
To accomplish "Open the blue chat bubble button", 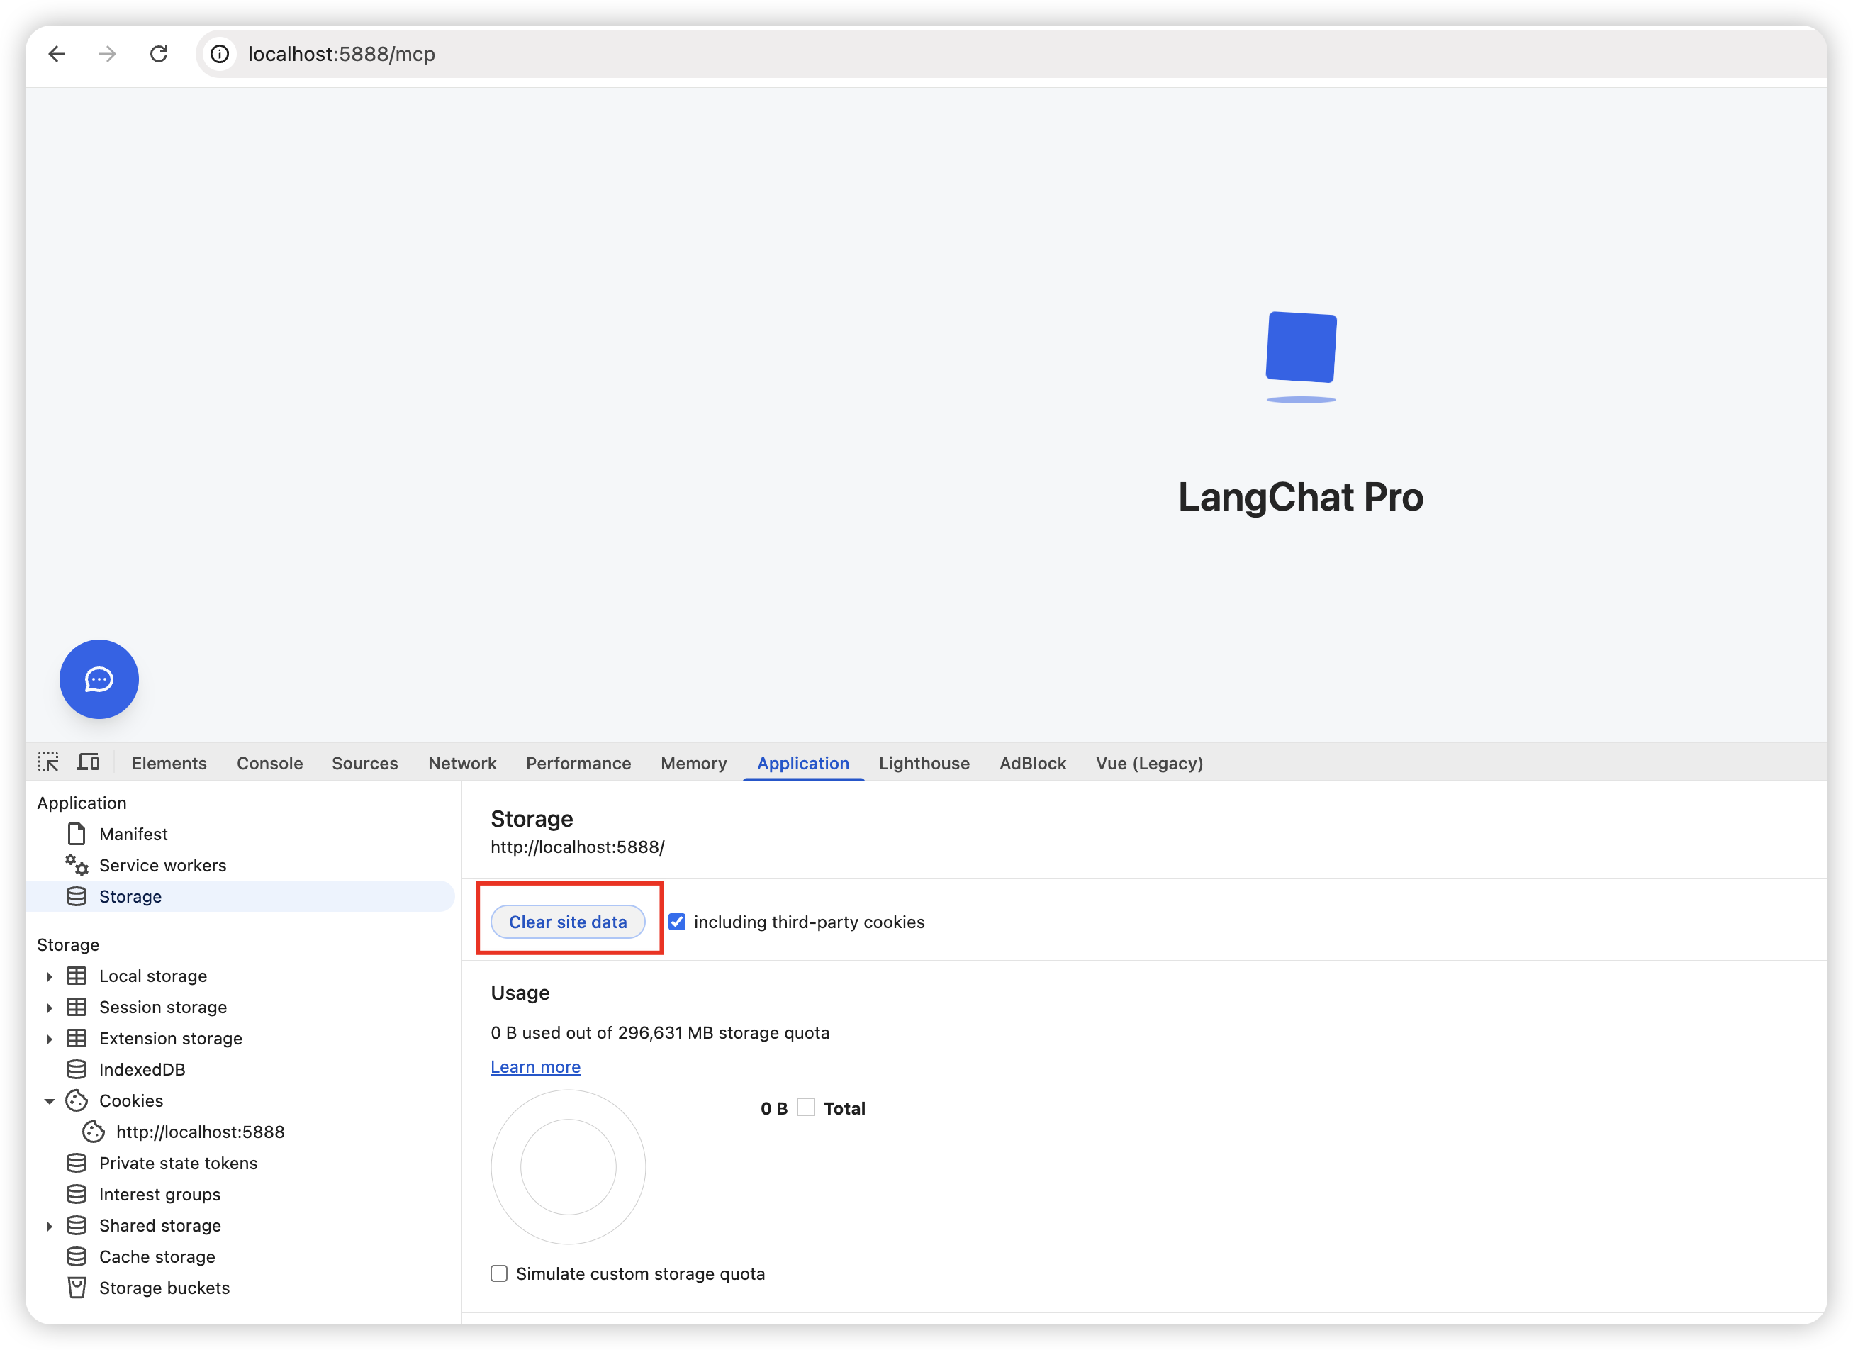I will [x=99, y=679].
